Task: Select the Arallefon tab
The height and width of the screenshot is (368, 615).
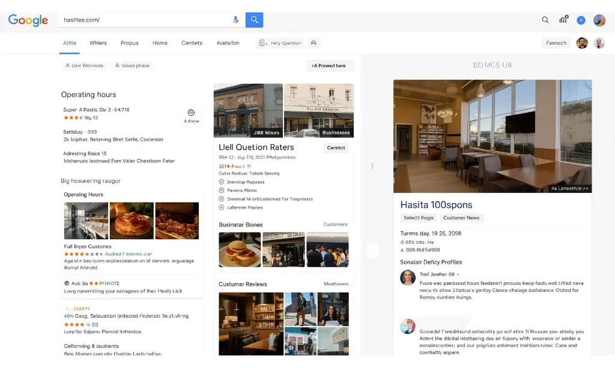Action: (228, 43)
